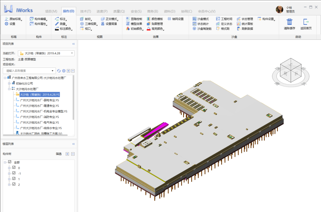The height and width of the screenshot is (212, 321).
Task: Click the 返回首页 exit icon
Action: coord(306,22)
